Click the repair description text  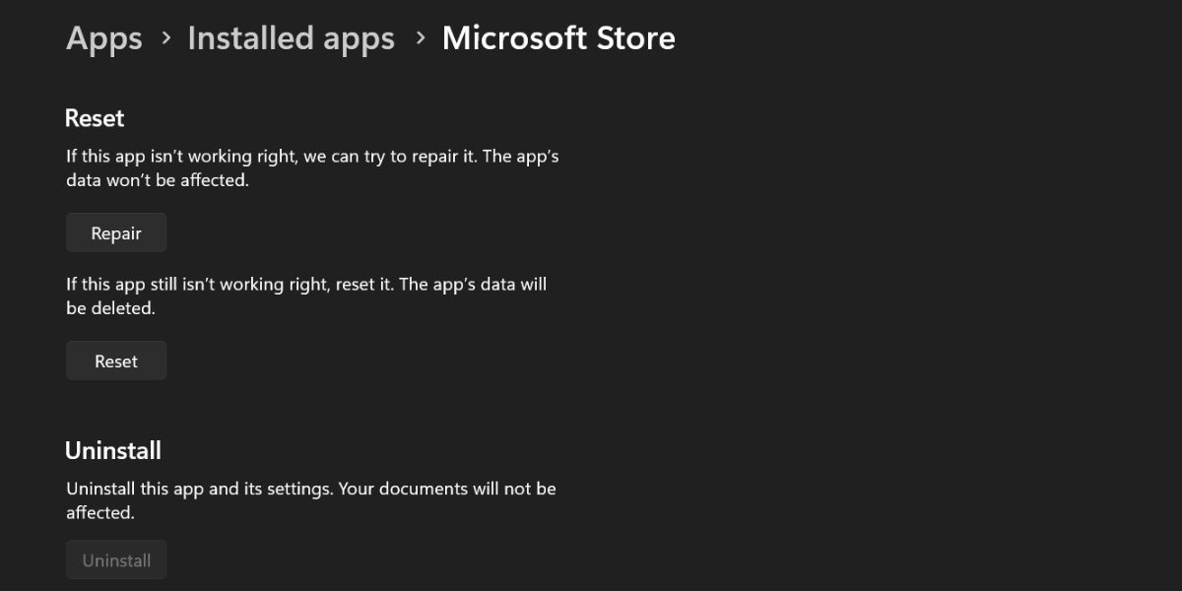(312, 167)
